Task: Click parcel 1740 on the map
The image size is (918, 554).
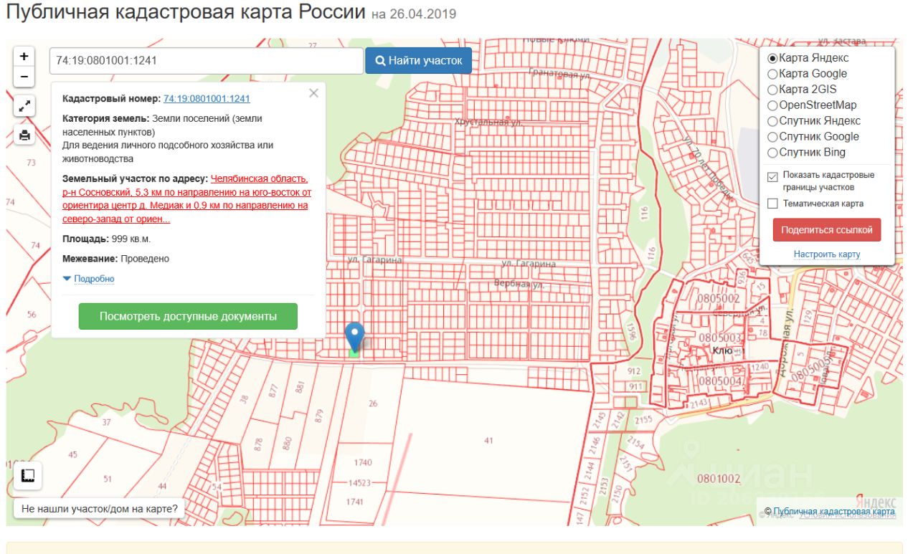Action: [x=363, y=463]
